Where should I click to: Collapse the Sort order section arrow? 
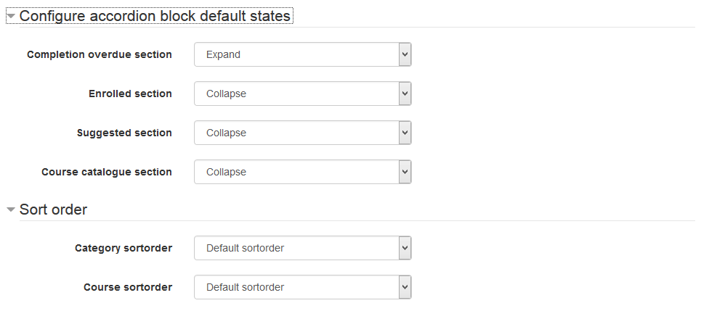pos(11,210)
